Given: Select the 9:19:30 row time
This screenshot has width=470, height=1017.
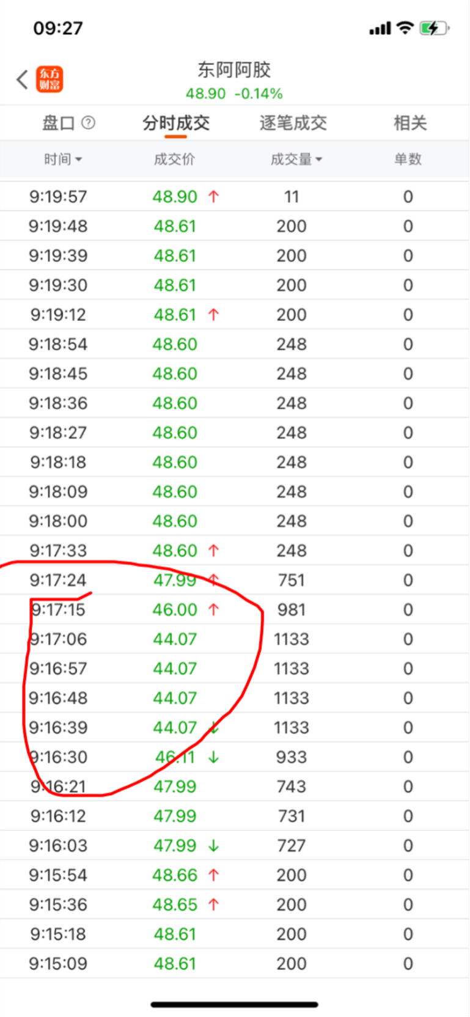Looking at the screenshot, I should [x=58, y=285].
